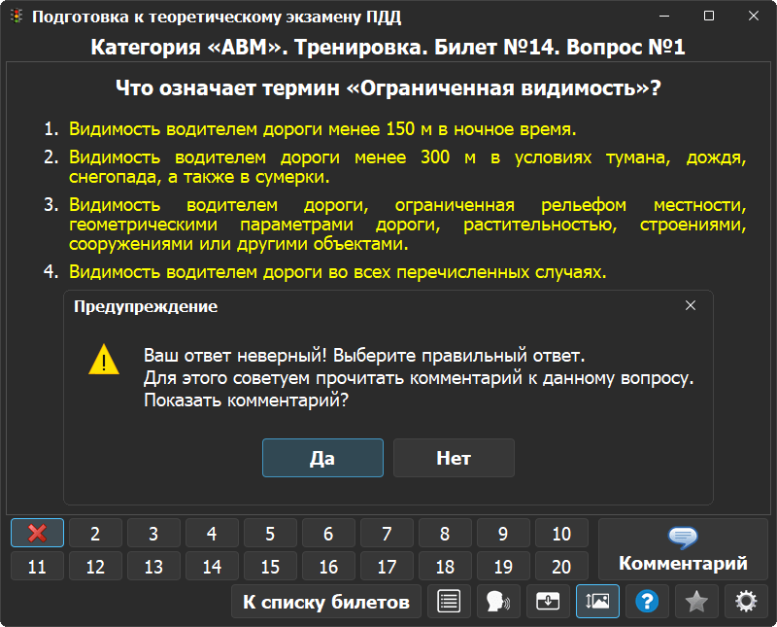Close the ПДД application window
The width and height of the screenshot is (777, 627).
pos(754,16)
